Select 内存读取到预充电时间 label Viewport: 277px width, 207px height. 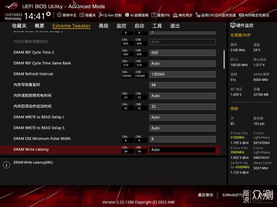32,95
